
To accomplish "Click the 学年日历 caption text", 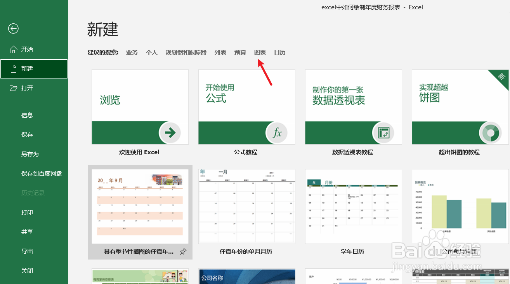I will pyautogui.click(x=352, y=251).
